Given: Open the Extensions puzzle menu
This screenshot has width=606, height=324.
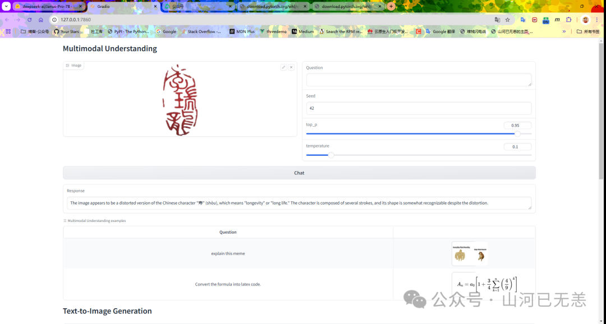Looking at the screenshot, I should [568, 20].
